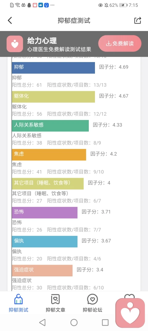Select the yellow-green 躯体化 bar
148x331 pixels.
click(53, 97)
